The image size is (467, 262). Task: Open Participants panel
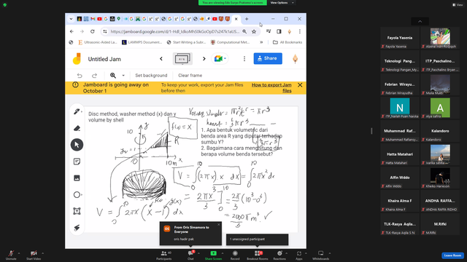[x=164, y=255]
